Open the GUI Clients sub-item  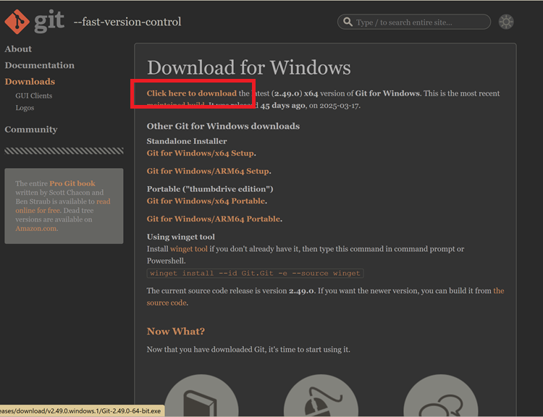(x=33, y=96)
